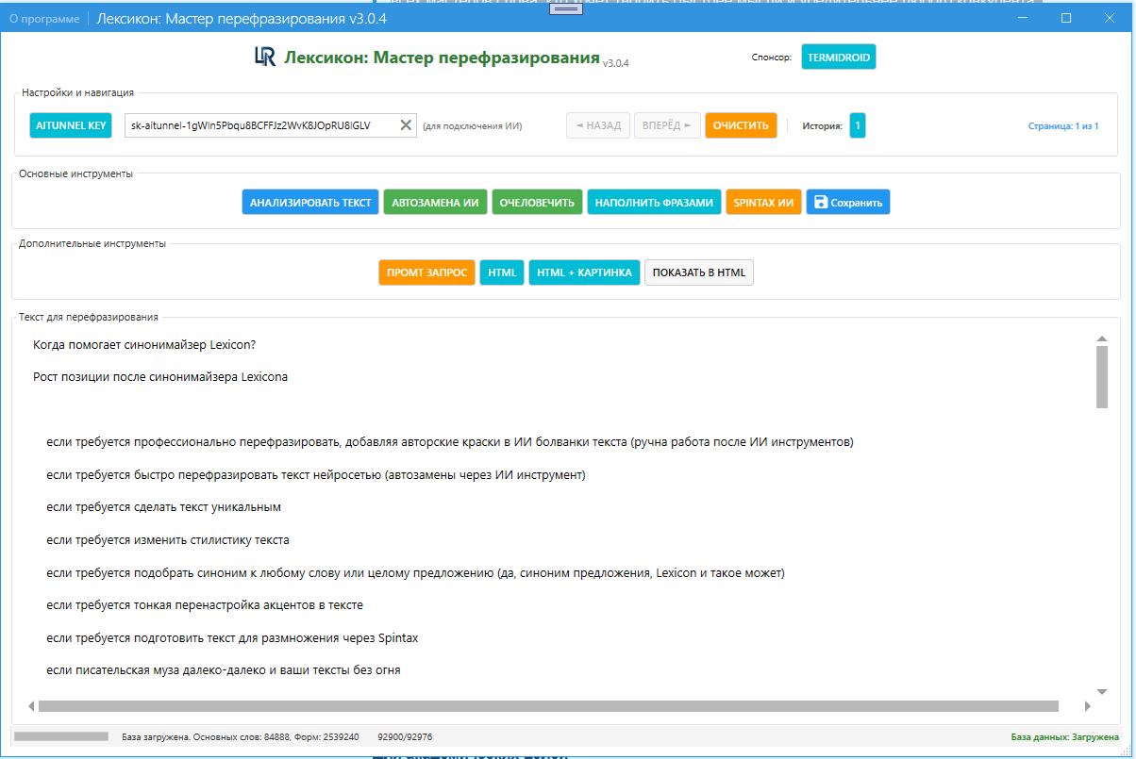
Task: Open history entry number 1
Action: pyautogui.click(x=857, y=125)
